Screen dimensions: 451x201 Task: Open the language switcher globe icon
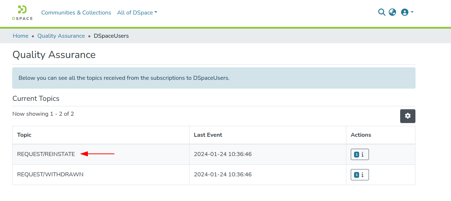click(392, 12)
